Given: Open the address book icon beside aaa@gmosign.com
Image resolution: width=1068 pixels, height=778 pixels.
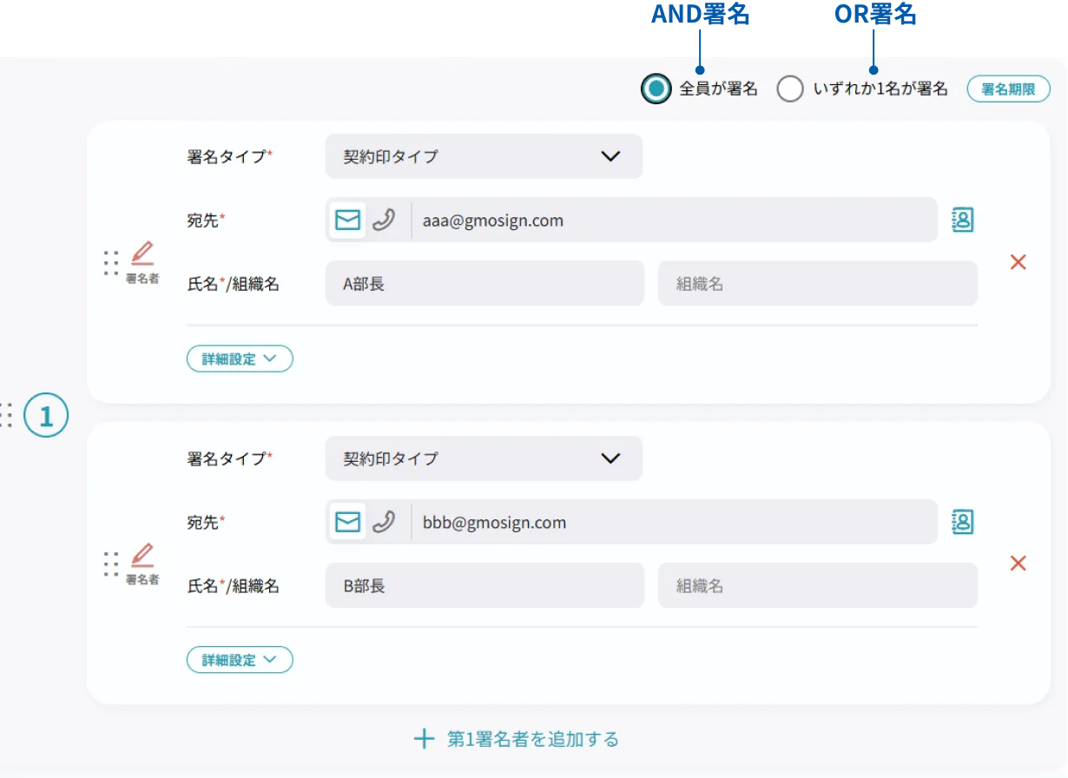Looking at the screenshot, I should point(962,220).
